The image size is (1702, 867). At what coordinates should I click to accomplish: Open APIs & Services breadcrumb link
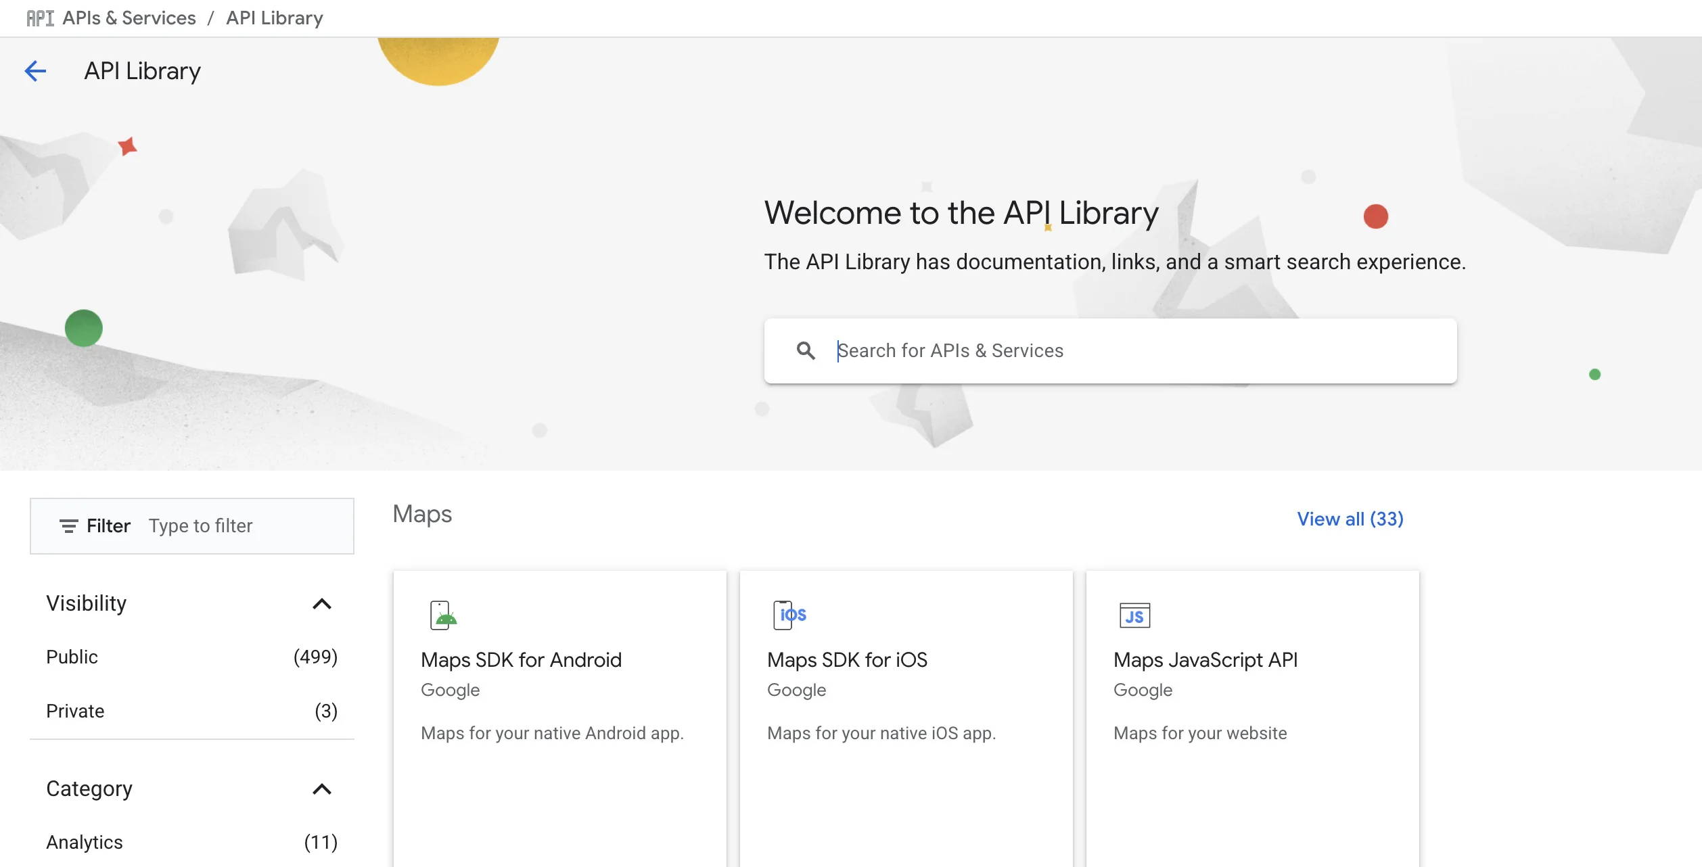(129, 18)
